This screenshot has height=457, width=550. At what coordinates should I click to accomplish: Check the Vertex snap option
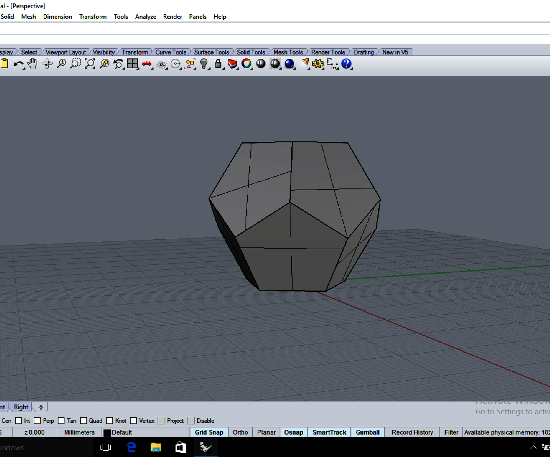point(133,420)
